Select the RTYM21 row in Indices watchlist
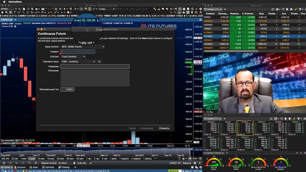 pos(254,36)
